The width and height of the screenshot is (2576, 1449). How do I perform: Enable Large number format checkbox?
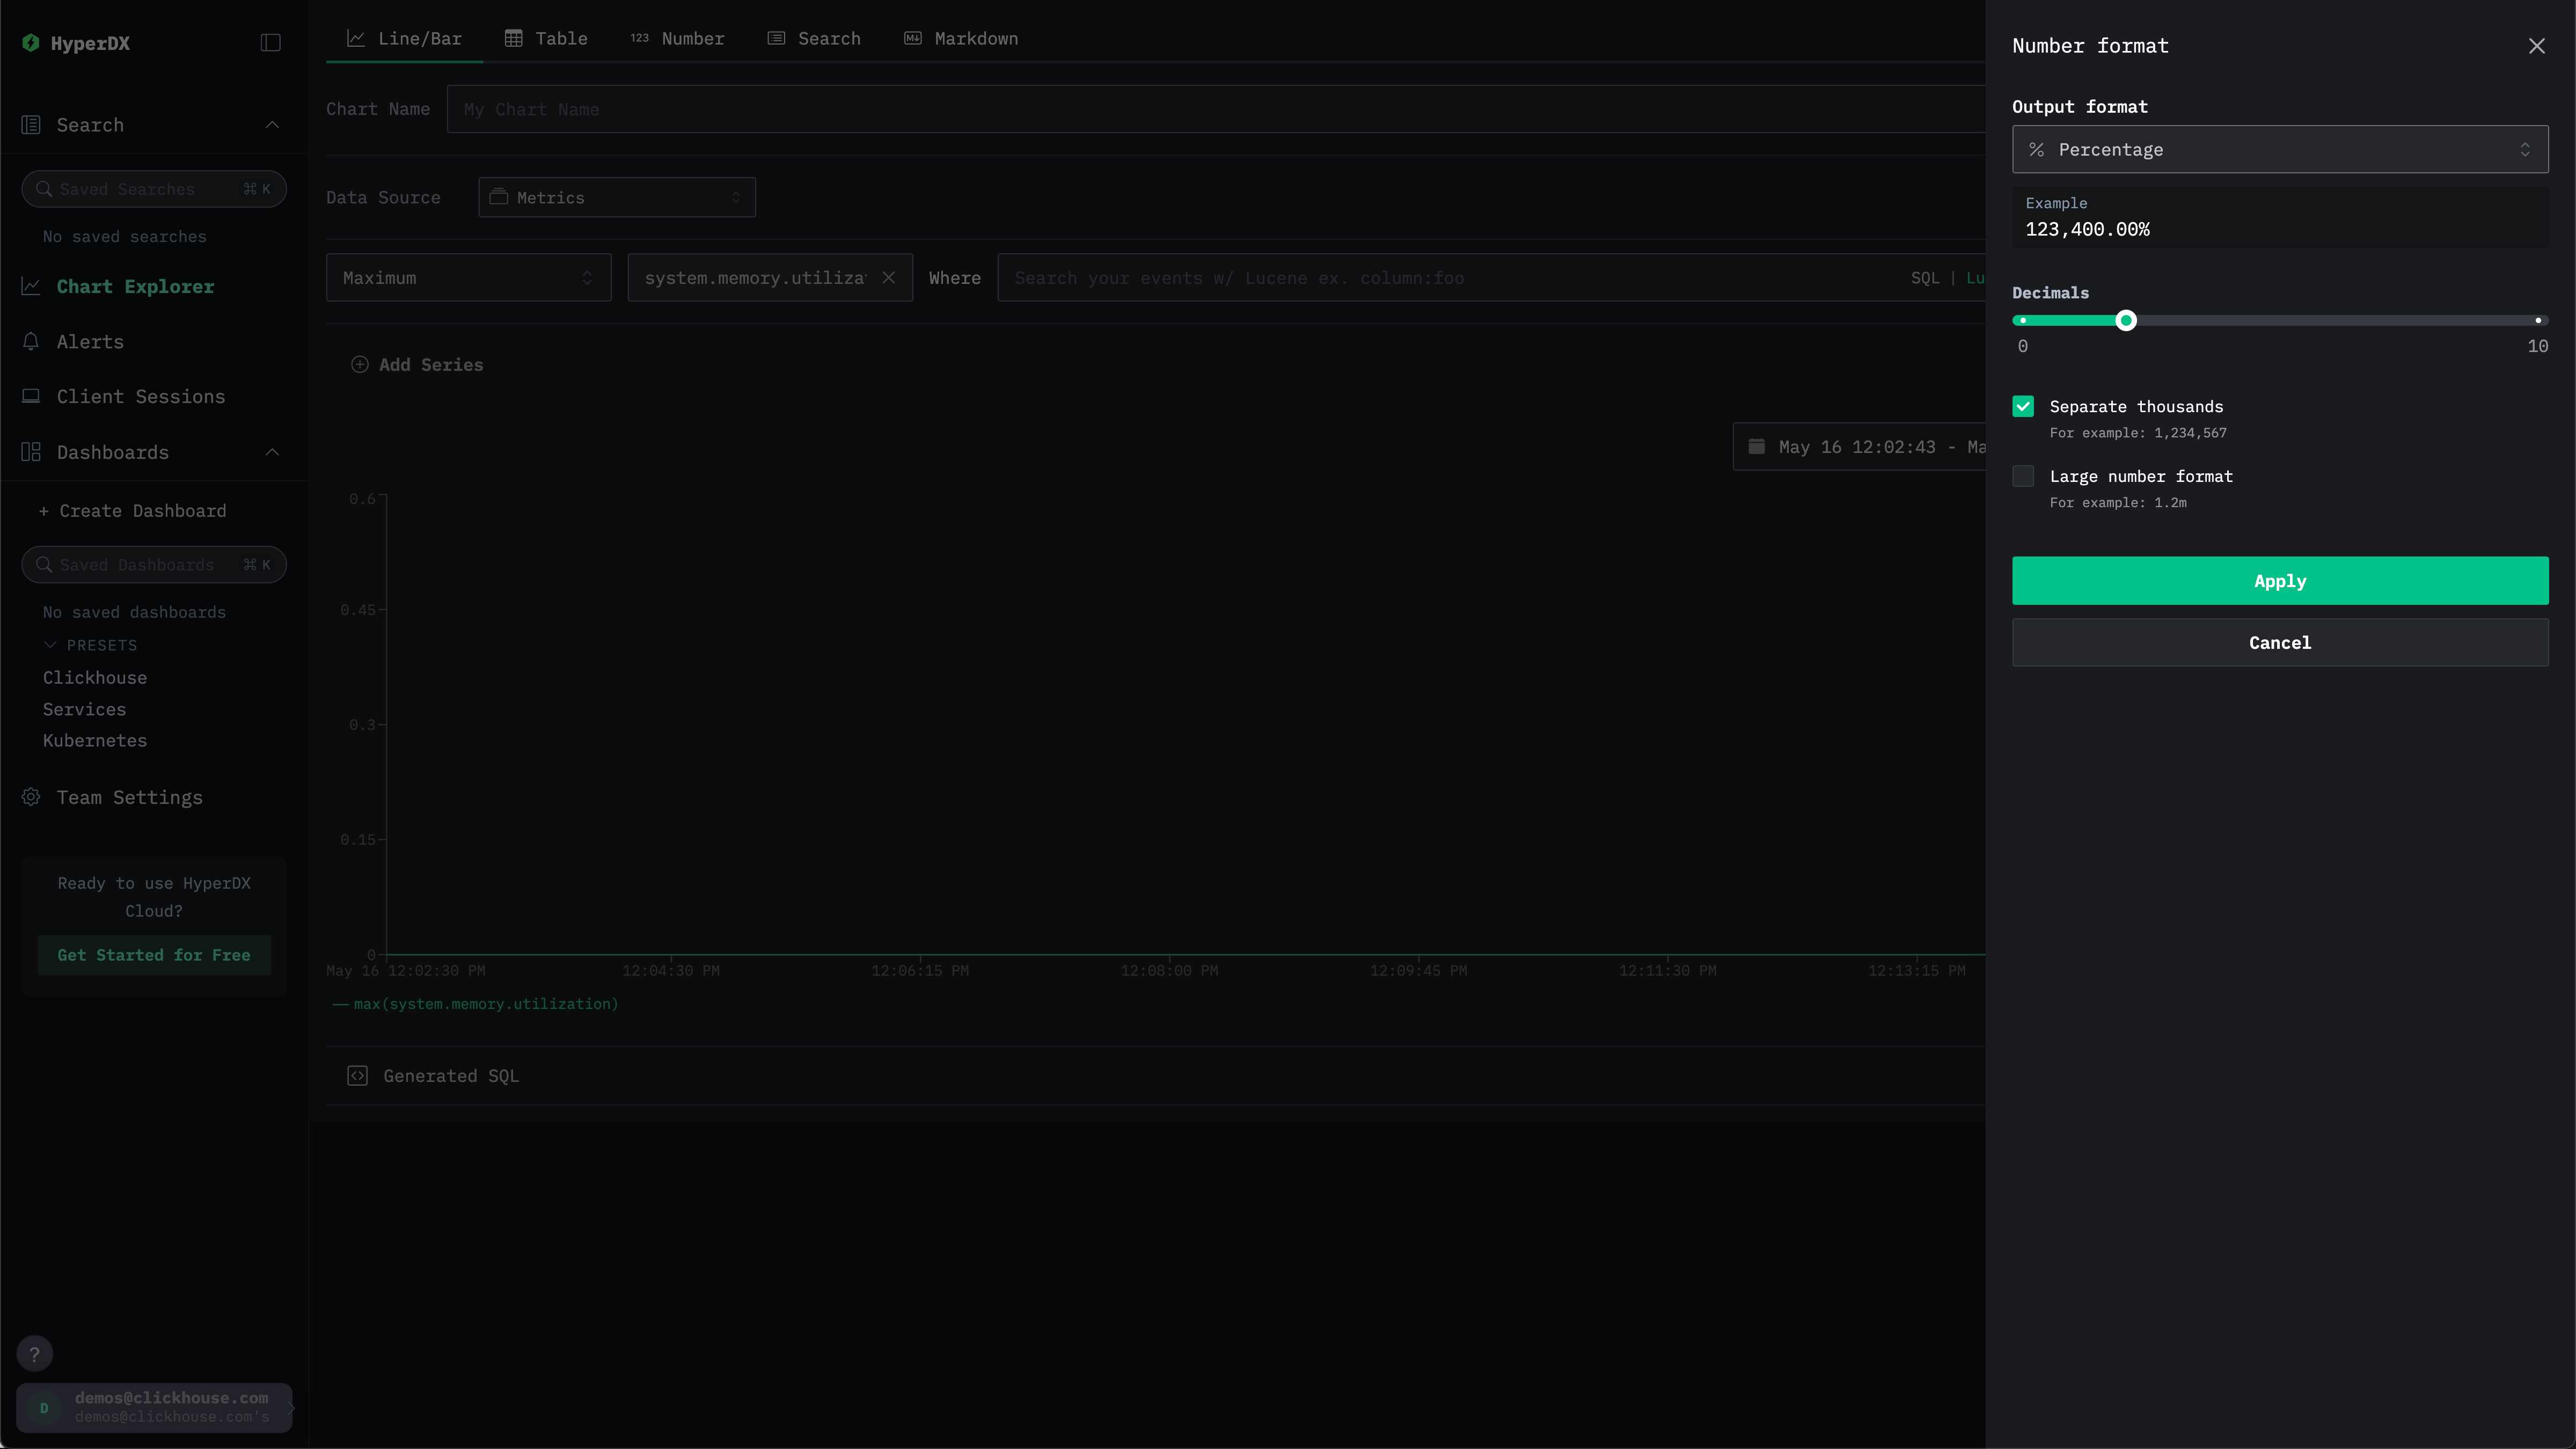click(2023, 477)
